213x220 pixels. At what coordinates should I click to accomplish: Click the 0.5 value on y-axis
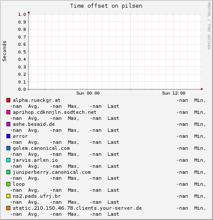(x=22, y=52)
